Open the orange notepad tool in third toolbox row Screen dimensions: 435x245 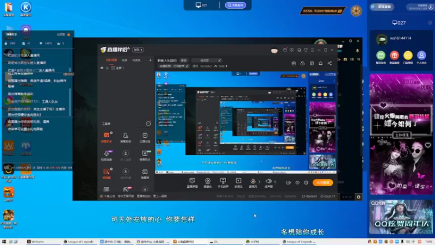click(106, 174)
